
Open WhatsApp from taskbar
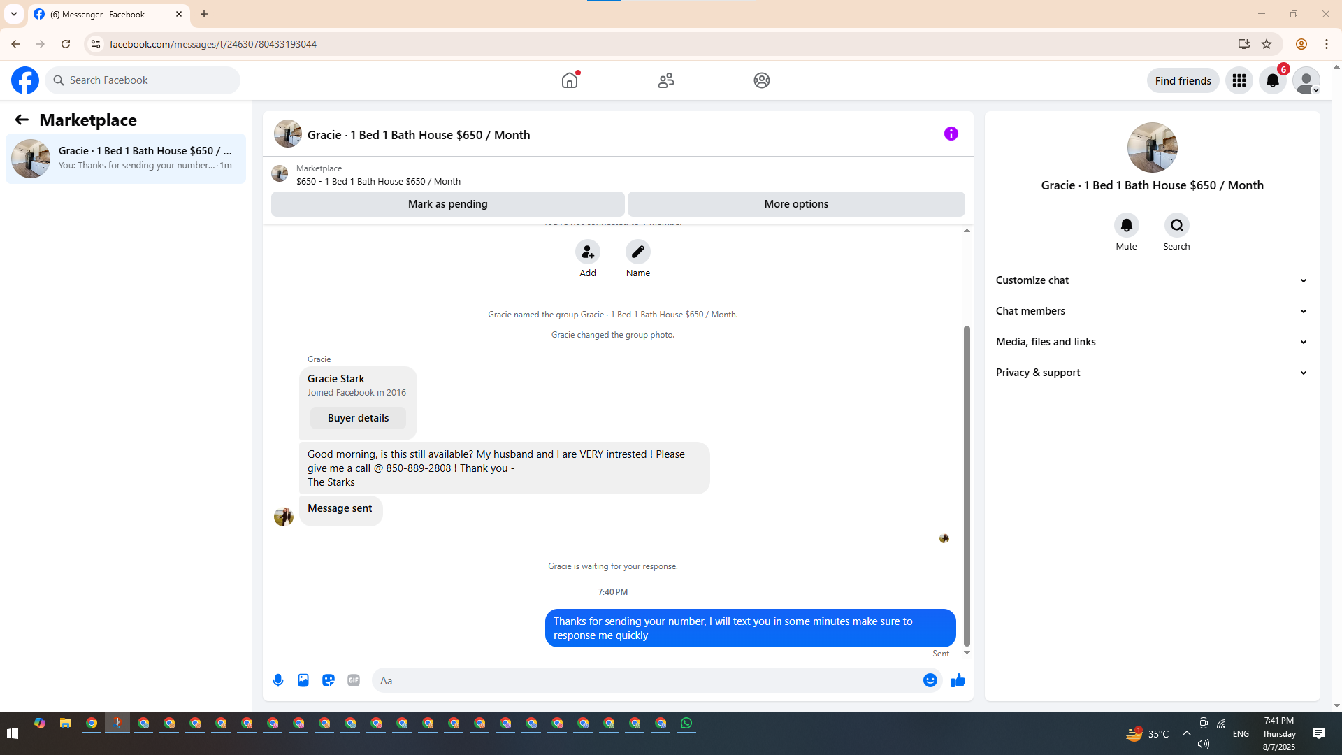[686, 724]
